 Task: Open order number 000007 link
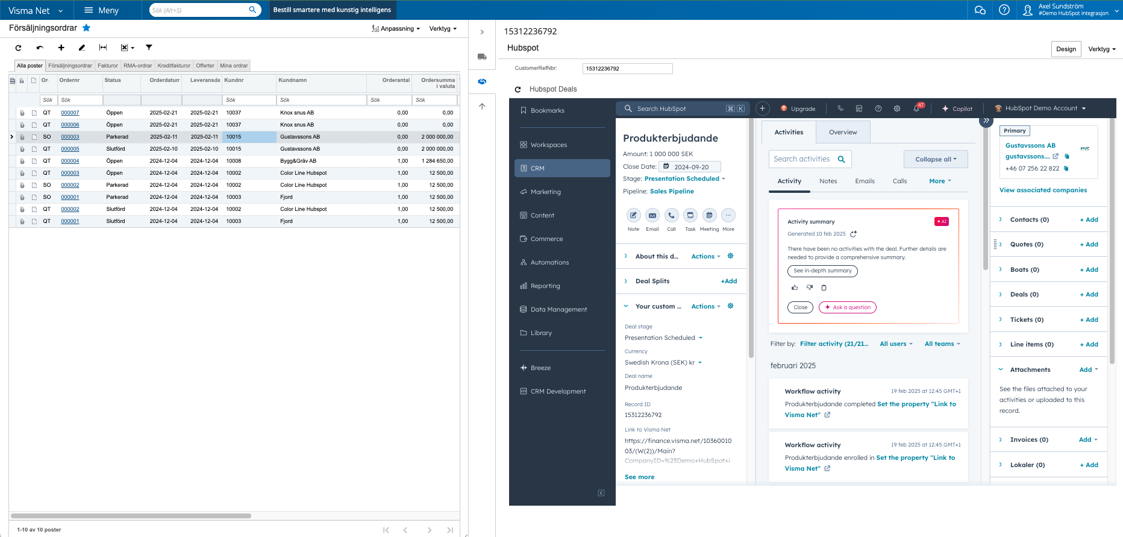pyautogui.click(x=70, y=113)
